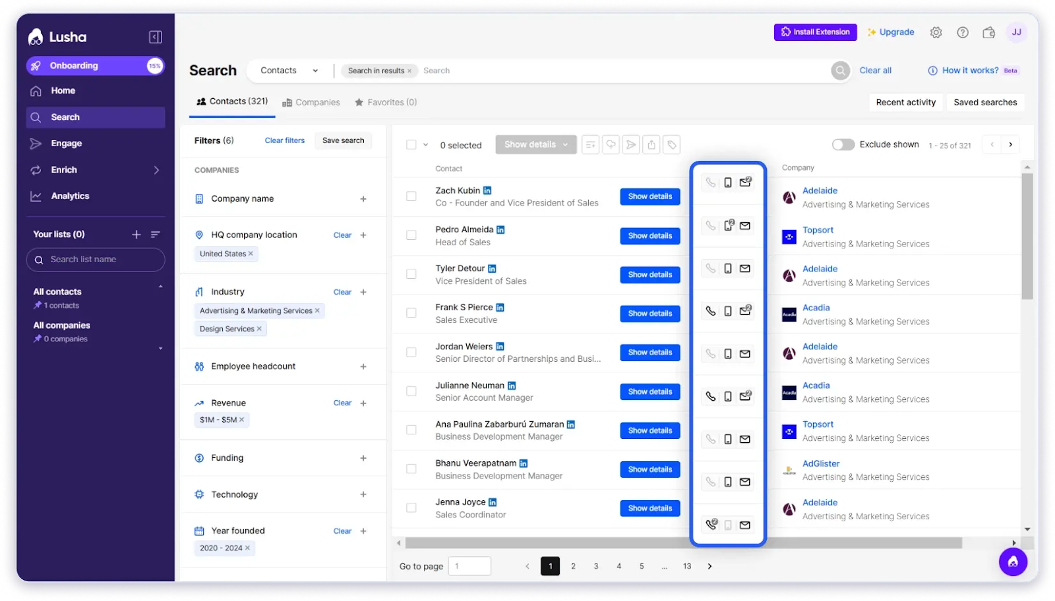Select Pedro Almeida's checkbox
Viewport: 1055px width, 601px height.
(x=411, y=235)
